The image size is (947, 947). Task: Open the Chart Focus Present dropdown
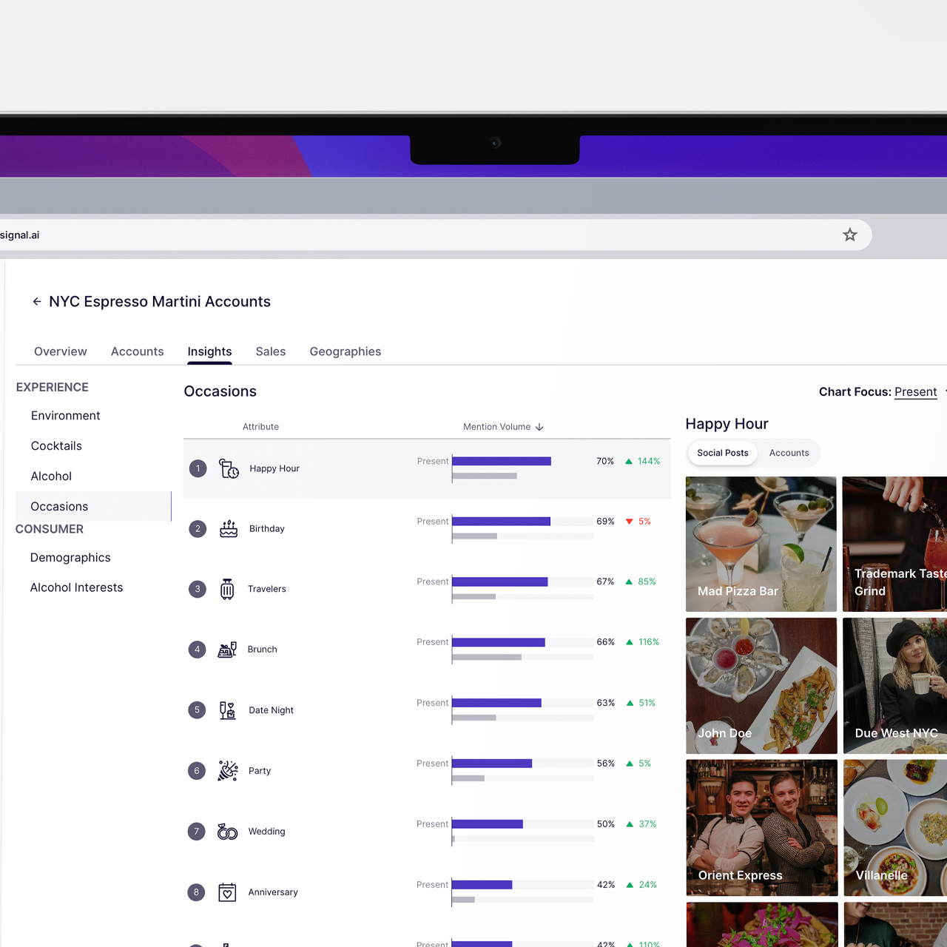pyautogui.click(x=915, y=392)
